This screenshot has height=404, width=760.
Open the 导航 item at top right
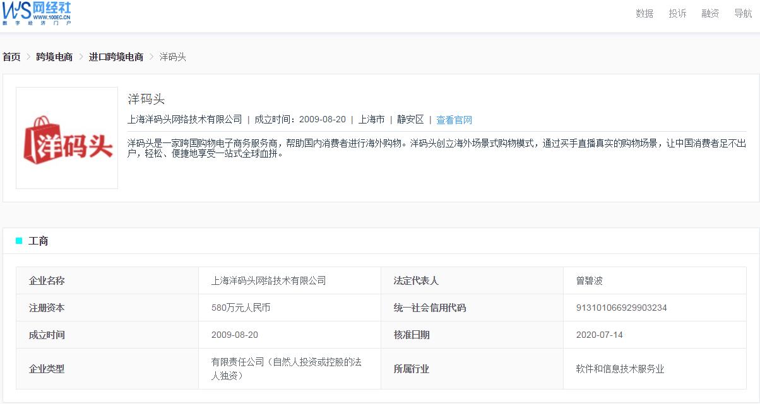[x=742, y=13]
